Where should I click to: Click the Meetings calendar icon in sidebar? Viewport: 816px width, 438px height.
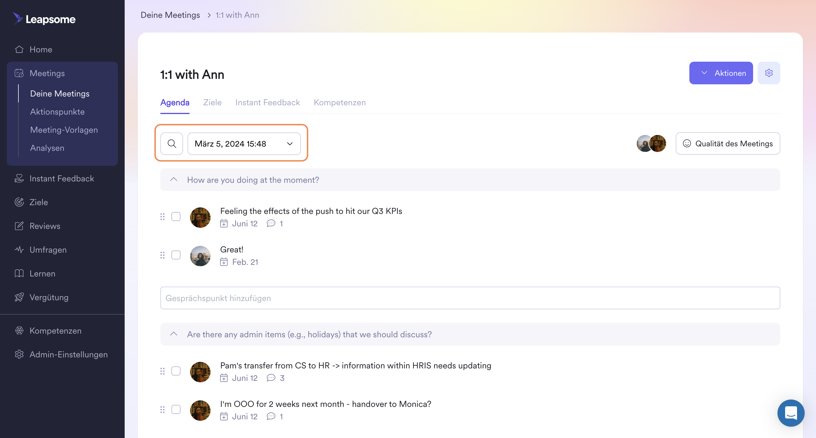click(x=19, y=73)
